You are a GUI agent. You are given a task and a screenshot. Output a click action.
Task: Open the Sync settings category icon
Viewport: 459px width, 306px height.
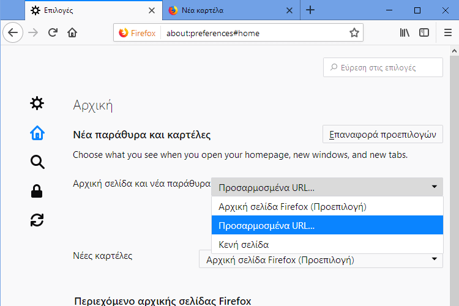[x=37, y=220]
